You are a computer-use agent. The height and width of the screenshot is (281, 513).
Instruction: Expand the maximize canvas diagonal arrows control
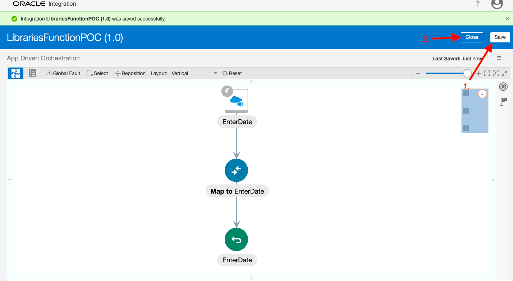click(505, 73)
